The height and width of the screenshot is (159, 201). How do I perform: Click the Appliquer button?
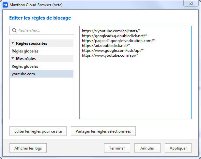178,148
